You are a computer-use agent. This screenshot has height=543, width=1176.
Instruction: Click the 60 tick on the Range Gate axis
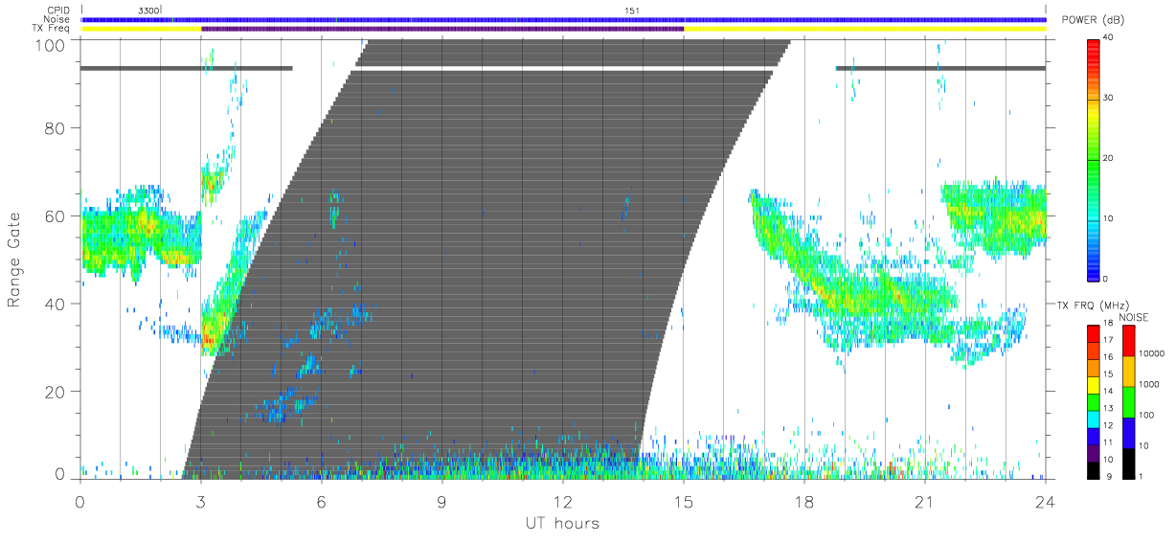pos(56,216)
